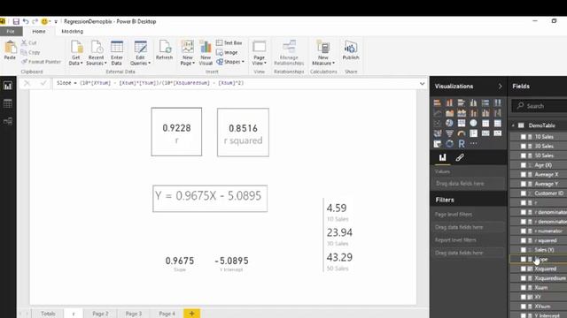Click the Image insert button
The width and height of the screenshot is (567, 318).
click(x=227, y=53)
